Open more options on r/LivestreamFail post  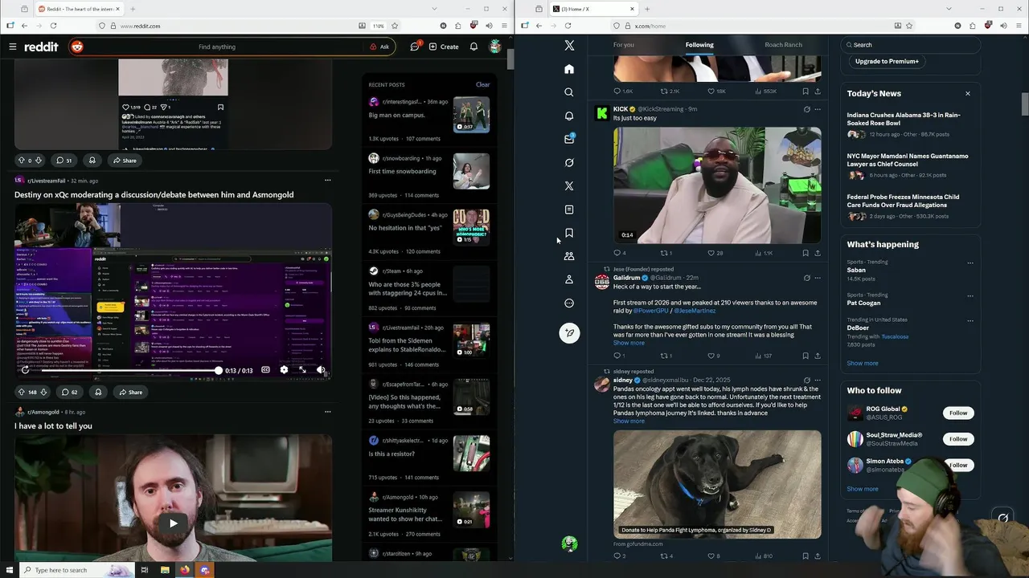327,181
